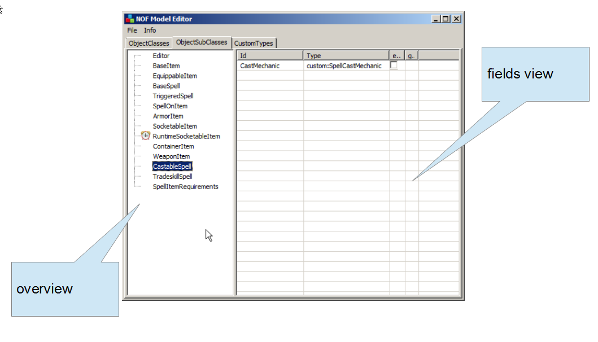Image resolution: width=598 pixels, height=342 pixels.
Task: Click the Id column header
Action: pyautogui.click(x=270, y=56)
